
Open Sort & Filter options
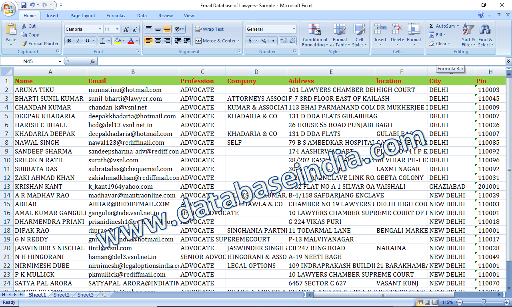468,36
